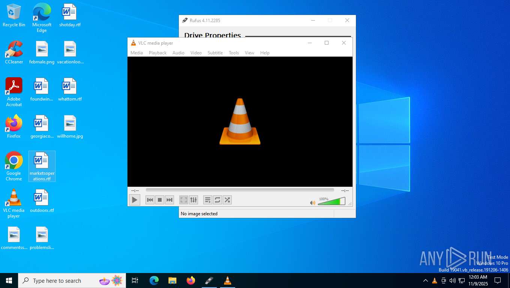Stop playback in VLC
Image resolution: width=510 pixels, height=288 pixels.
160,200
